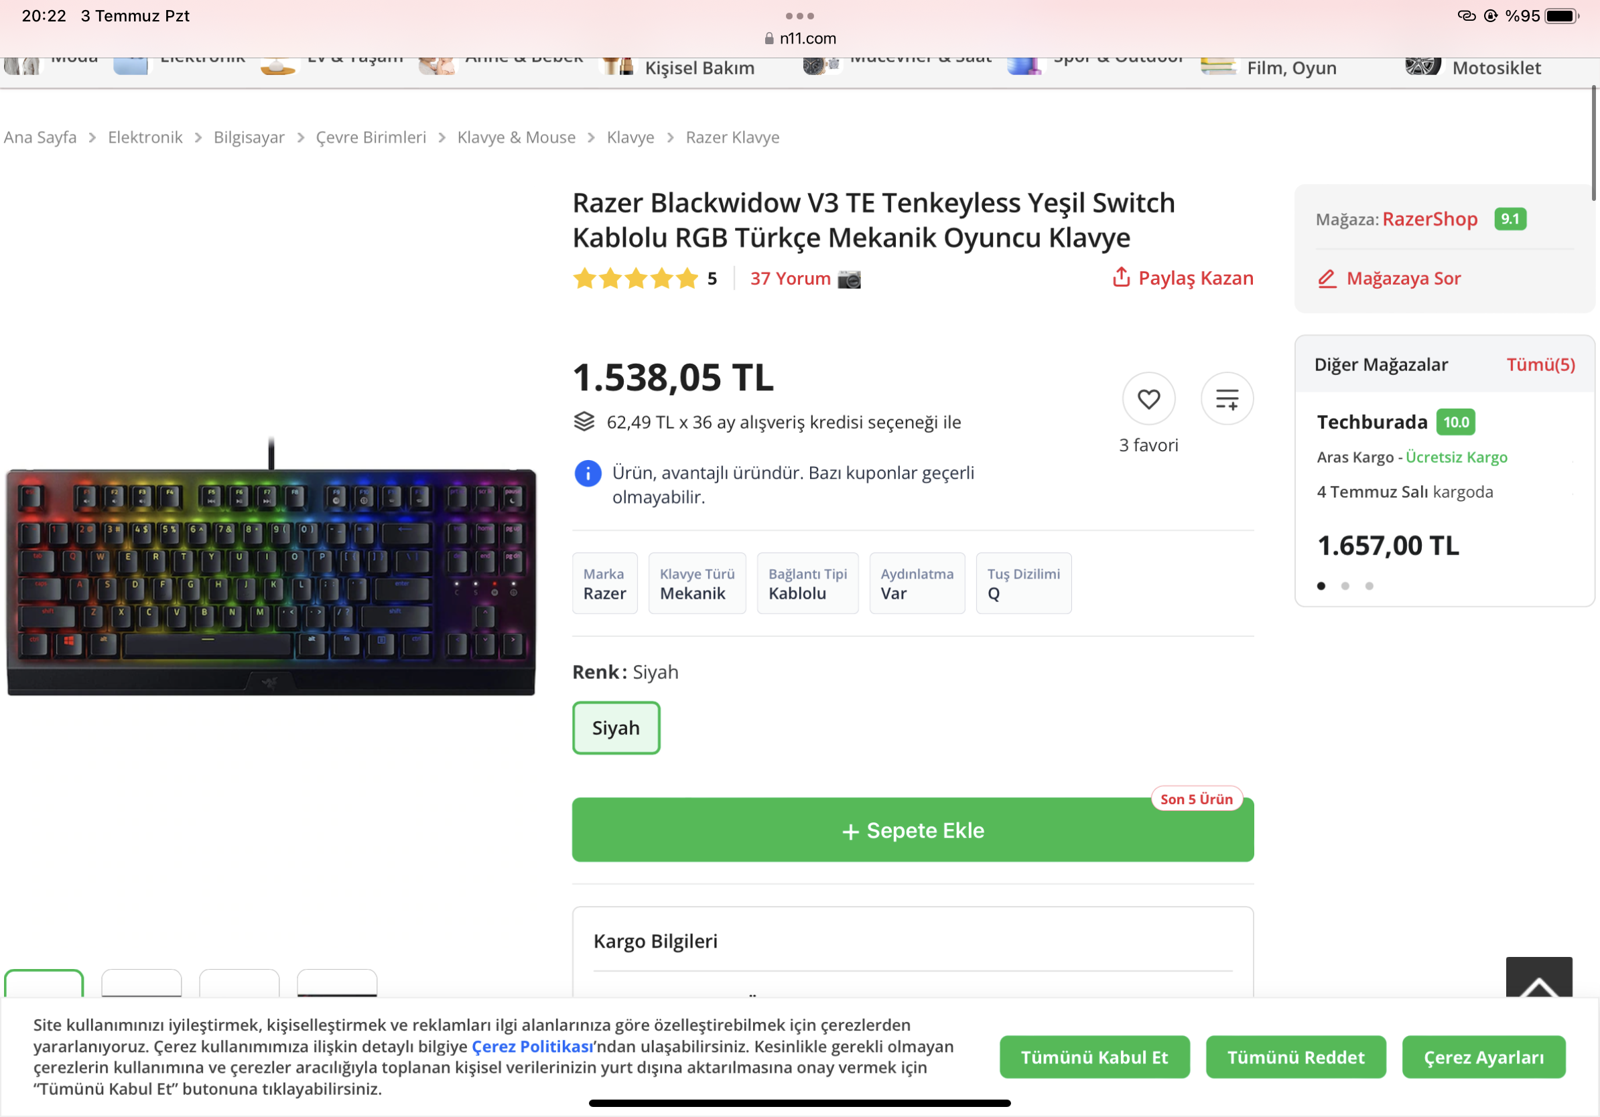This screenshot has width=1600, height=1117.
Task: Open the Kişisel Bakım category menu
Action: tap(699, 68)
